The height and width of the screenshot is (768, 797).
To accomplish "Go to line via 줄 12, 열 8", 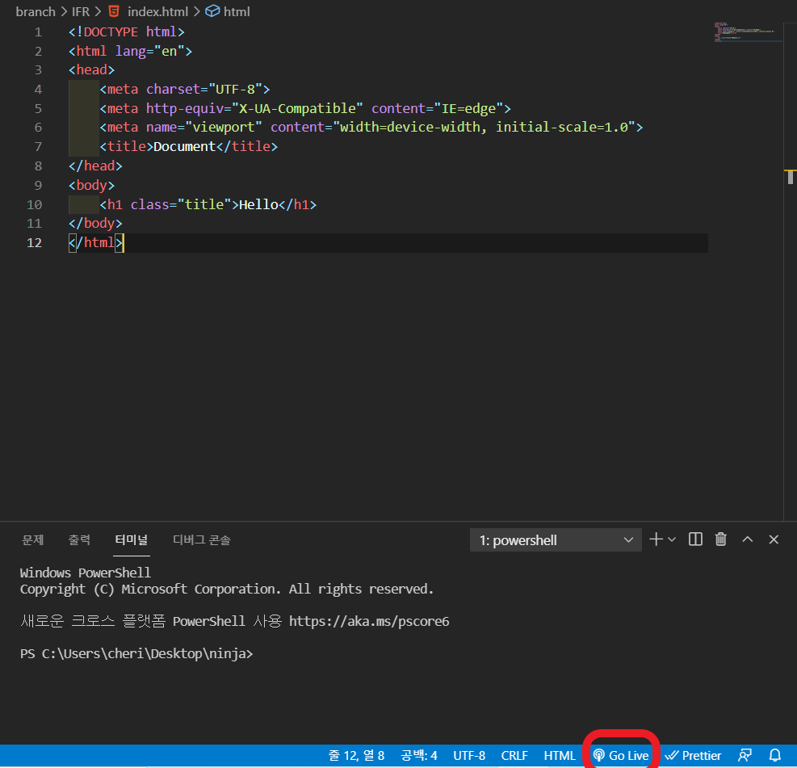I will pos(356,756).
